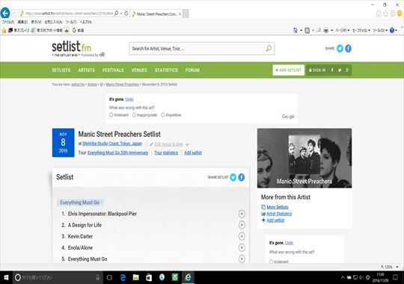Click the add to favorites bar star icon
This screenshot has width=404, height=284.
[4, 31]
